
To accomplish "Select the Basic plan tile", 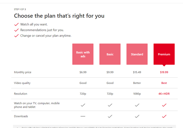I will pyautogui.click(x=110, y=54).
